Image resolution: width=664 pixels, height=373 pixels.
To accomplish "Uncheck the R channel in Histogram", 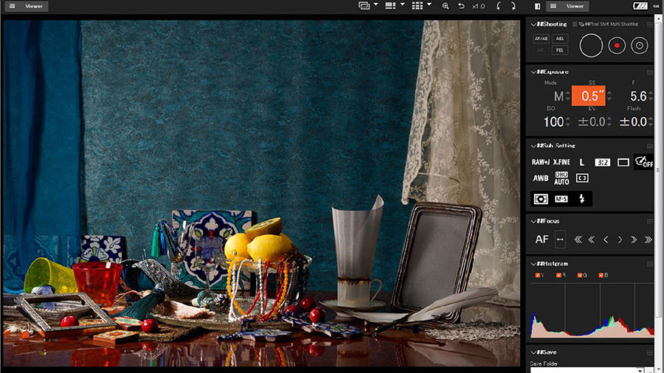I will point(558,276).
